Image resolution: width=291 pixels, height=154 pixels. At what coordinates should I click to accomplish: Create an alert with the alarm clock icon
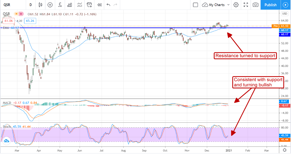click(x=89, y=5)
